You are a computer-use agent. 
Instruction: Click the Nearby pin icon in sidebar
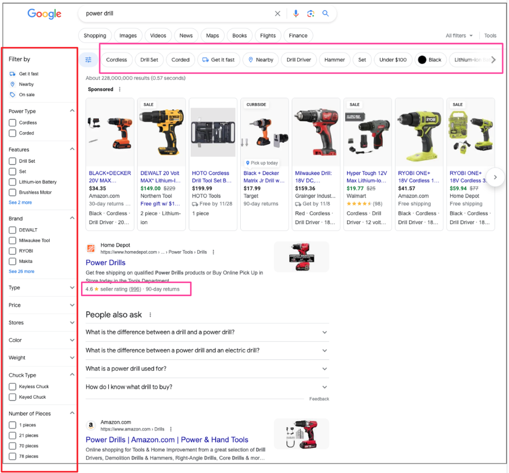(x=12, y=84)
